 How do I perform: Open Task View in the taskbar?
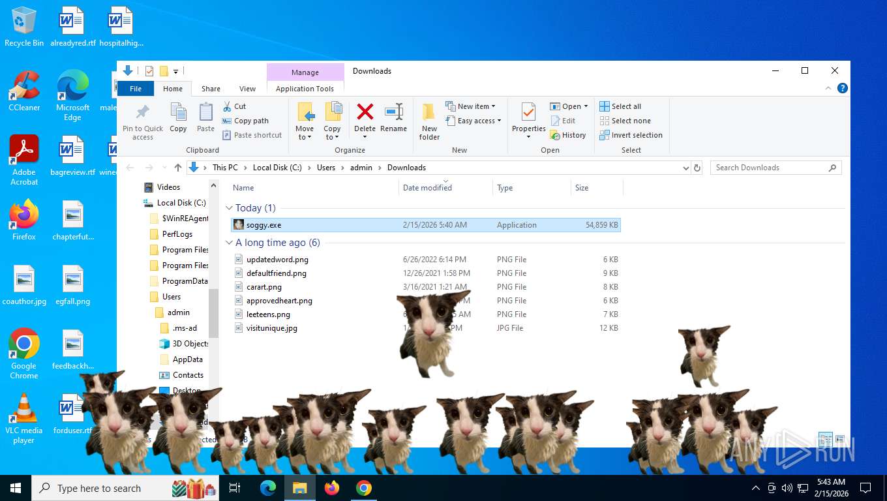[235, 488]
